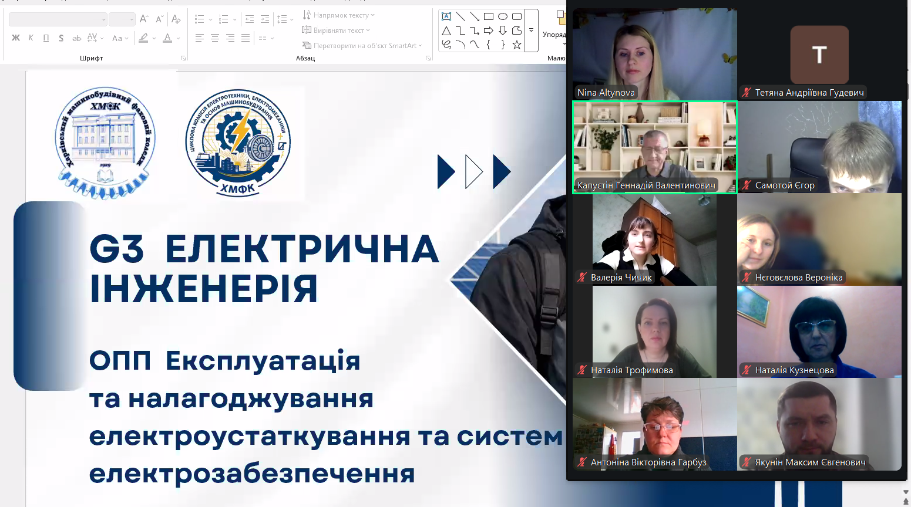Open the Напрямок тексту menu
Screen dimensions: 911x507
[339, 15]
